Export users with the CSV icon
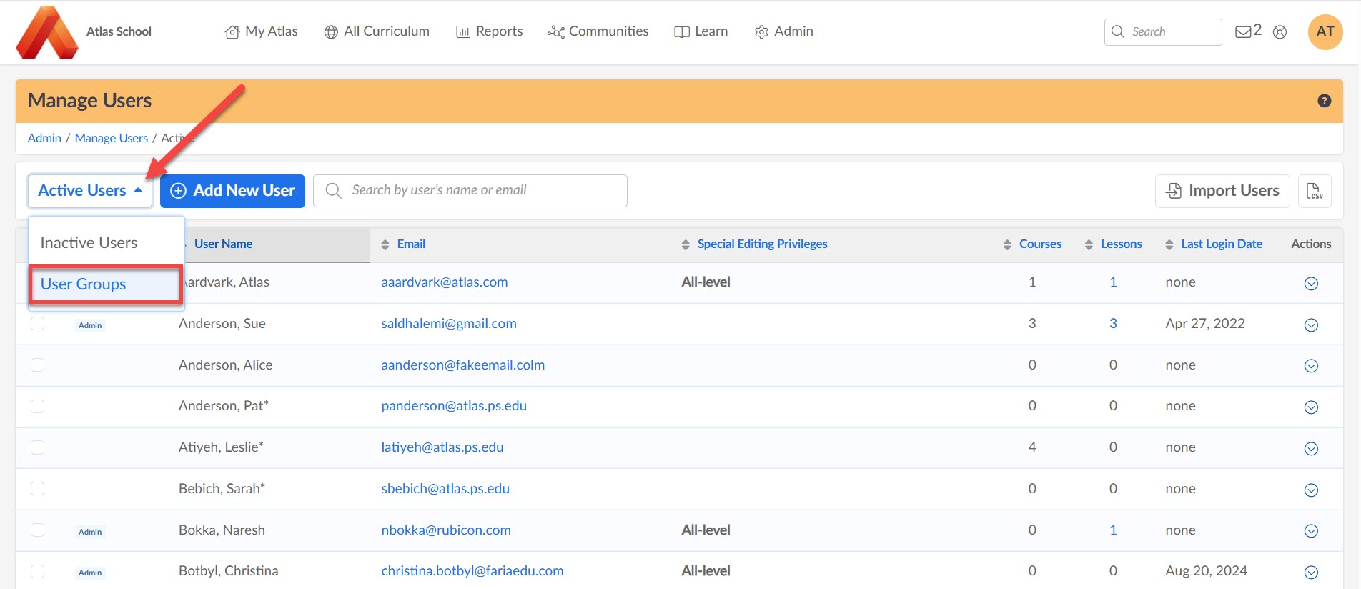Viewport: 1361px width, 589px height. click(x=1314, y=191)
